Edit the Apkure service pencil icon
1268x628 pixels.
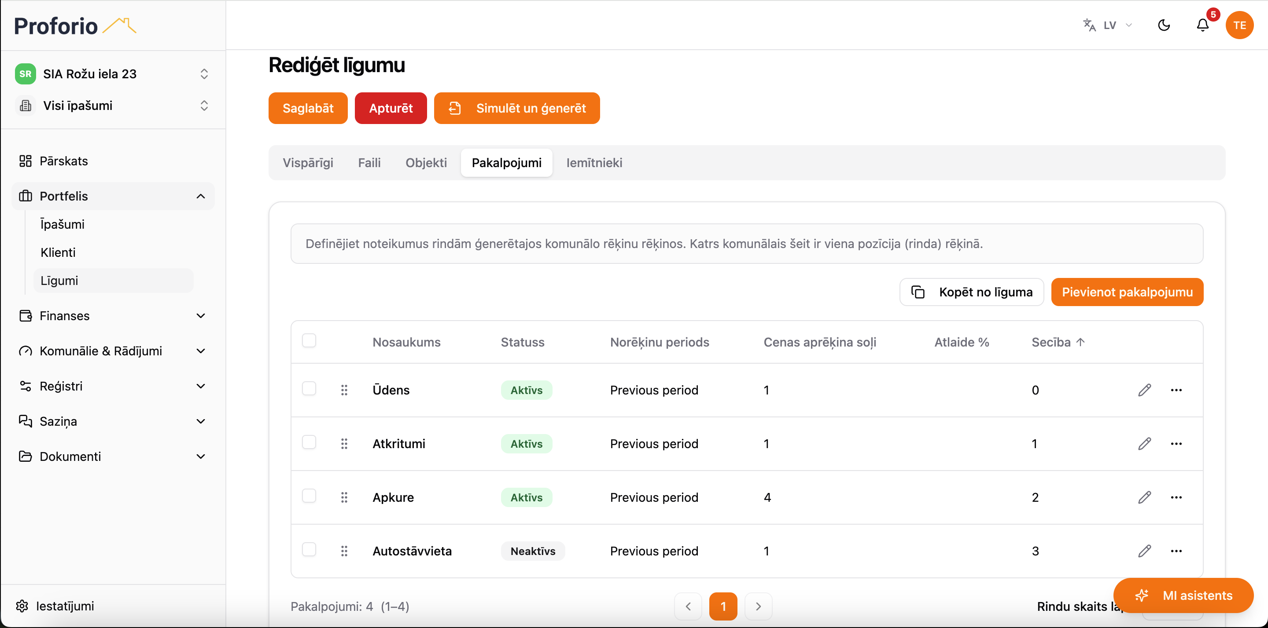coord(1144,497)
